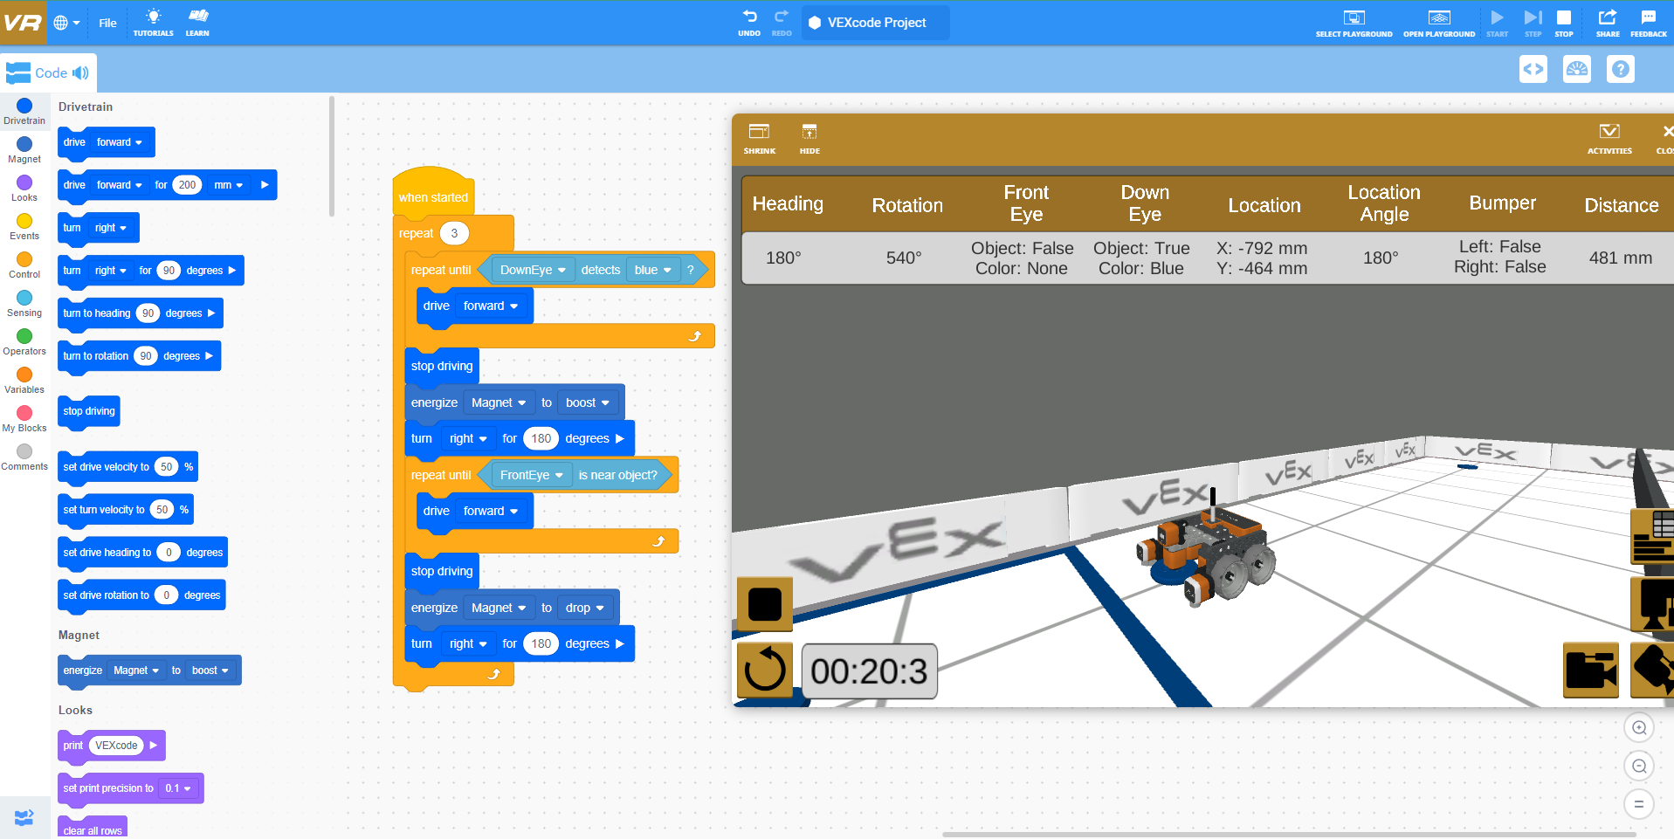Mute block sounds with the speaker icon
The height and width of the screenshot is (839, 1674).
80,72
